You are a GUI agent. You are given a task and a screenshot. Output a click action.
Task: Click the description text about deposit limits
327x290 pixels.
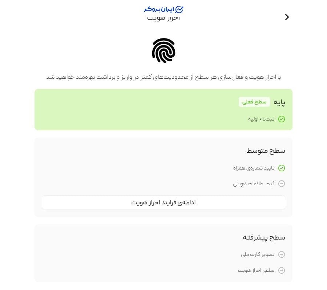pyautogui.click(x=163, y=77)
